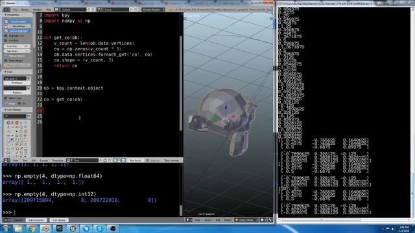The height and width of the screenshot is (233, 415).
Task: Open the Windows Start menu orb
Action: pos(6,228)
